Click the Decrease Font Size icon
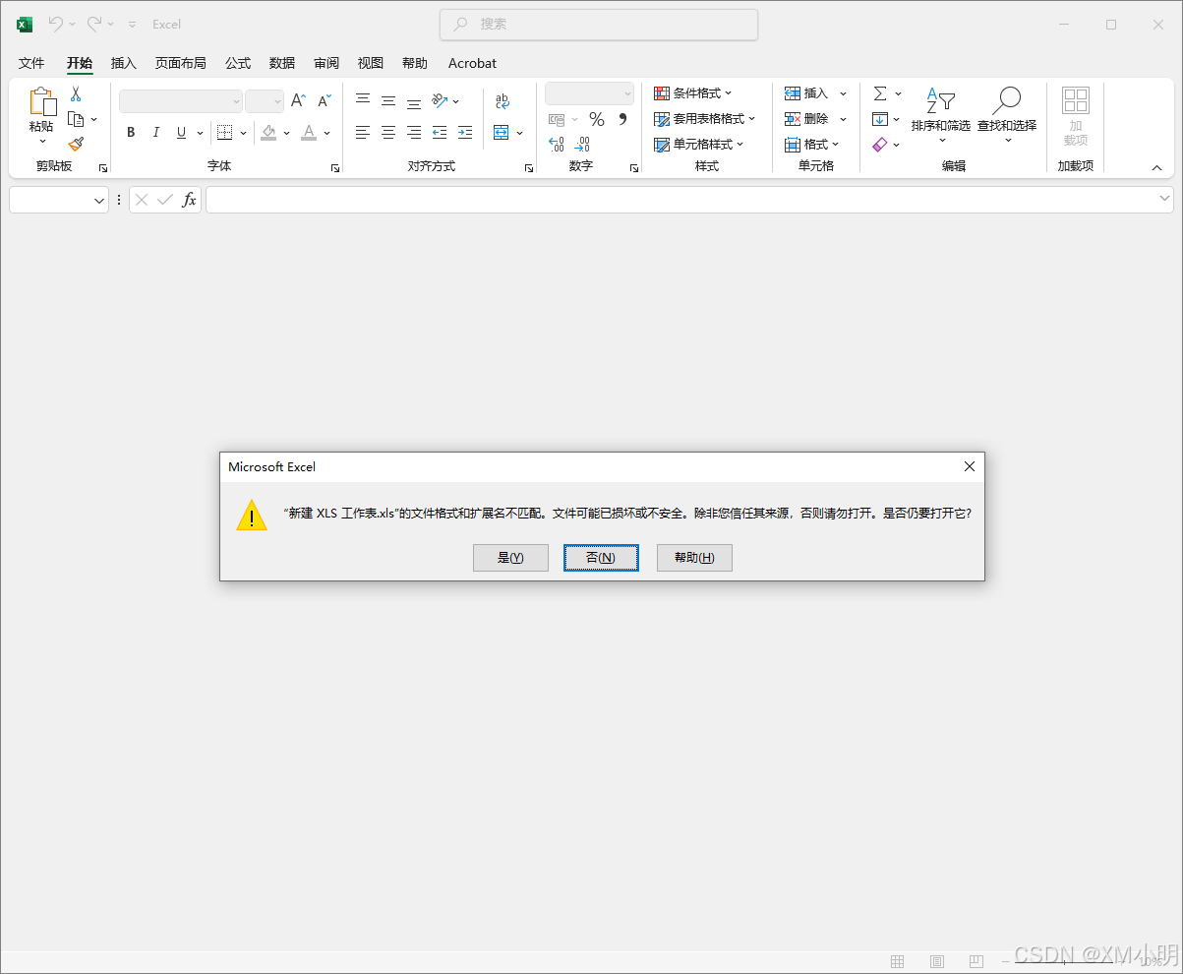Screen dimensions: 1183x974 pos(324,100)
